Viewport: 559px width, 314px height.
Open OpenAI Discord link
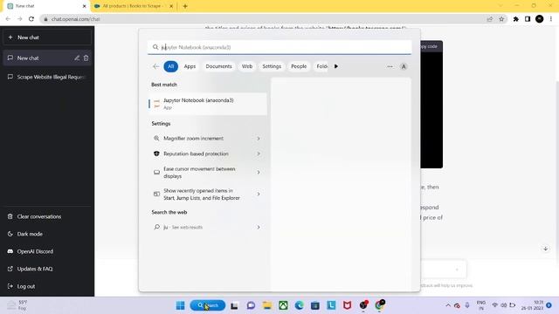point(47,251)
